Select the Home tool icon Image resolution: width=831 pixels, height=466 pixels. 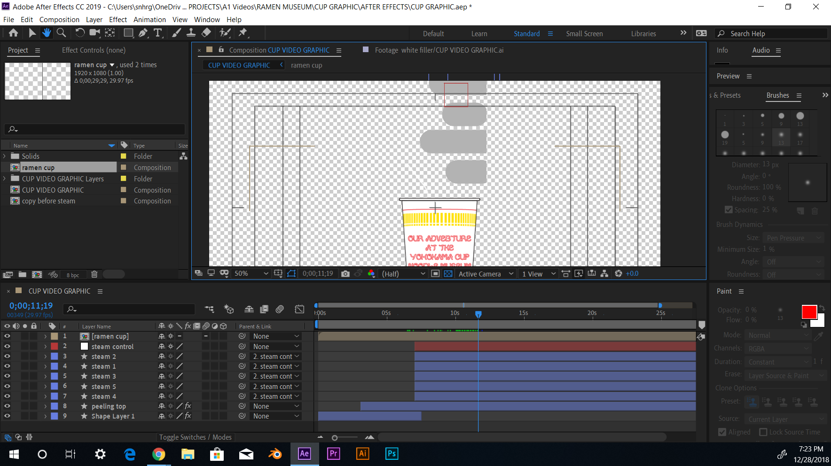click(x=14, y=33)
